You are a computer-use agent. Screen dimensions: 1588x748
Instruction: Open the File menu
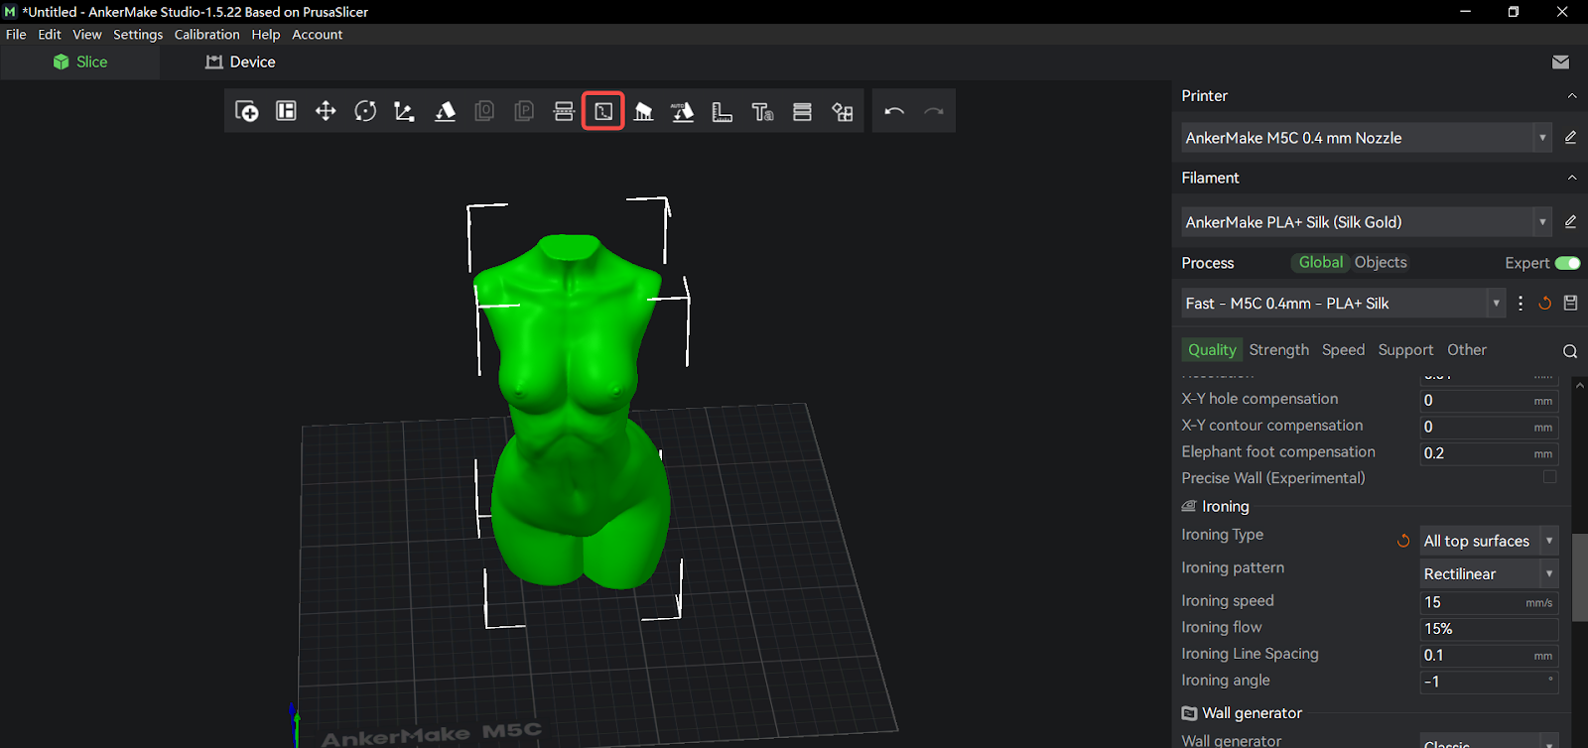16,34
